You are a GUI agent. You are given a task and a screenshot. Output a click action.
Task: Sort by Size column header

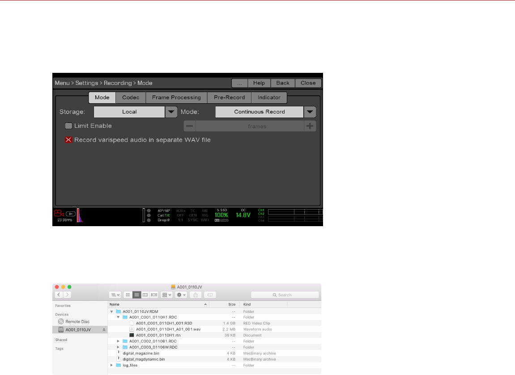coord(224,304)
